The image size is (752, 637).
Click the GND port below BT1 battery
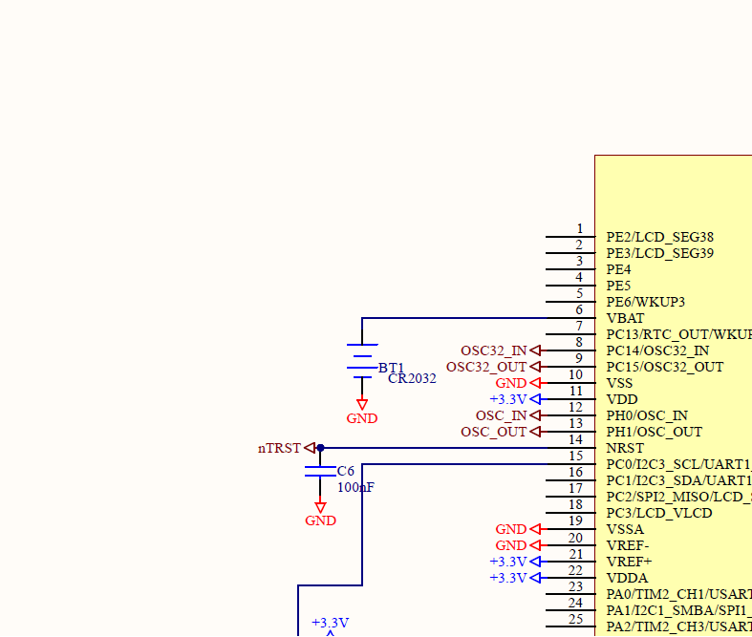pyautogui.click(x=362, y=412)
